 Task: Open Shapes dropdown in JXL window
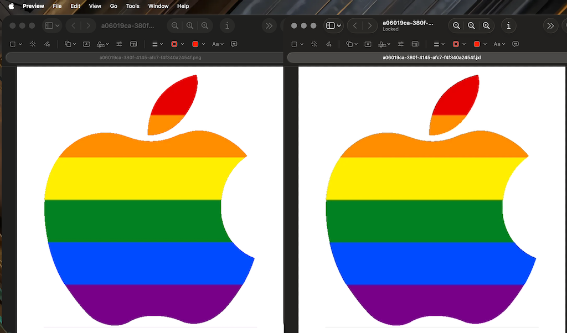pyautogui.click(x=352, y=44)
